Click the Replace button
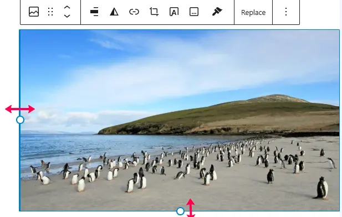The width and height of the screenshot is (342, 217). pos(253,12)
